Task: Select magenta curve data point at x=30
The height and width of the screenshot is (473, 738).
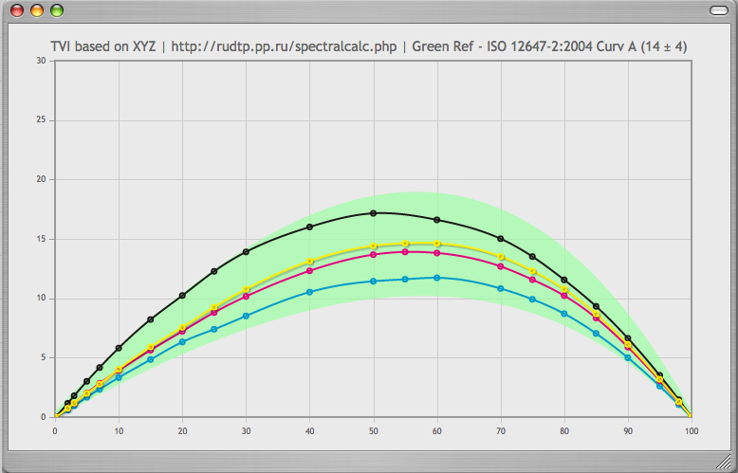Action: [x=246, y=296]
